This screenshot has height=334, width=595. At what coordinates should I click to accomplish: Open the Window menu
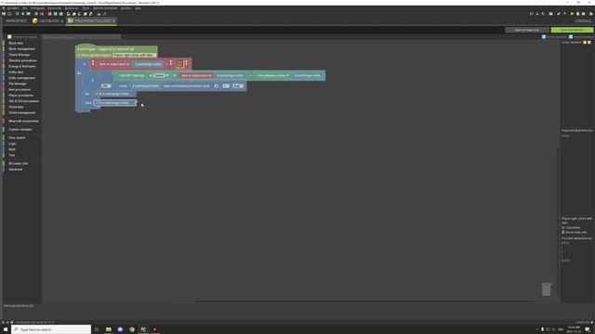pyautogui.click(x=126, y=8)
